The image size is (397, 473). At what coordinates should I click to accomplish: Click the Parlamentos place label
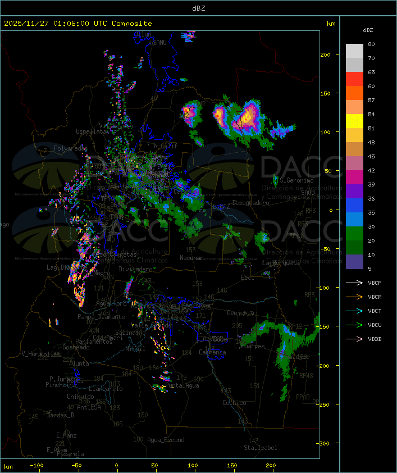tap(94, 342)
